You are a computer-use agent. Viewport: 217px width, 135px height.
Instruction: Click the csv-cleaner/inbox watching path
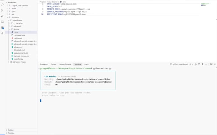[x=83, y=79]
